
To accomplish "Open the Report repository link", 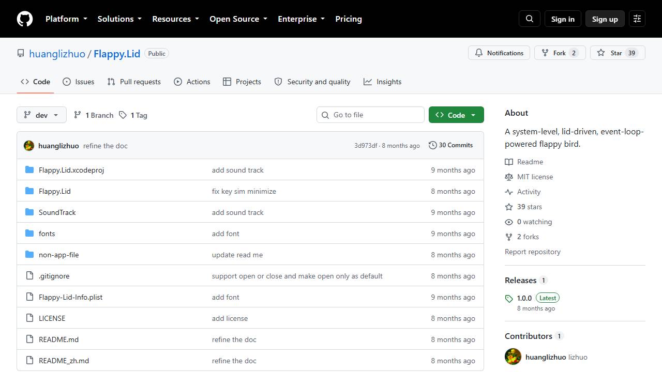I will pyautogui.click(x=533, y=252).
